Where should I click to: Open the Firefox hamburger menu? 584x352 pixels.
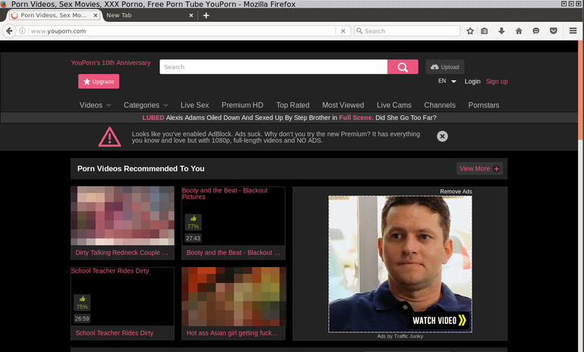[573, 31]
